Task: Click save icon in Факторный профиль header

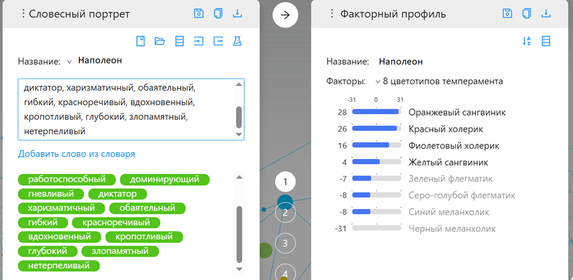Action: click(x=508, y=14)
